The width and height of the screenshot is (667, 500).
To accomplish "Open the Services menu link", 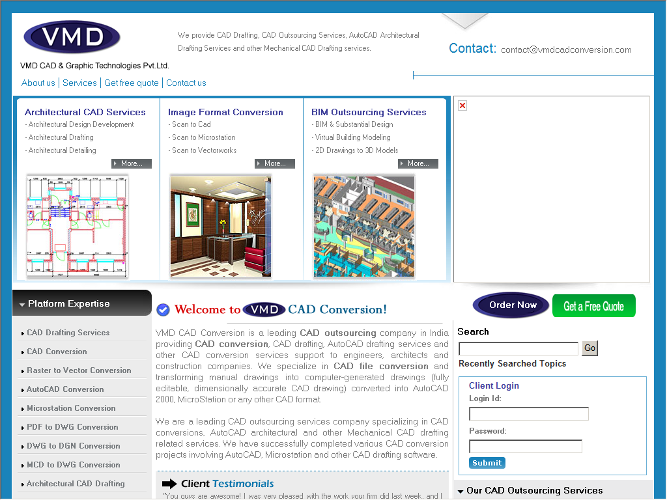I will tap(79, 83).
